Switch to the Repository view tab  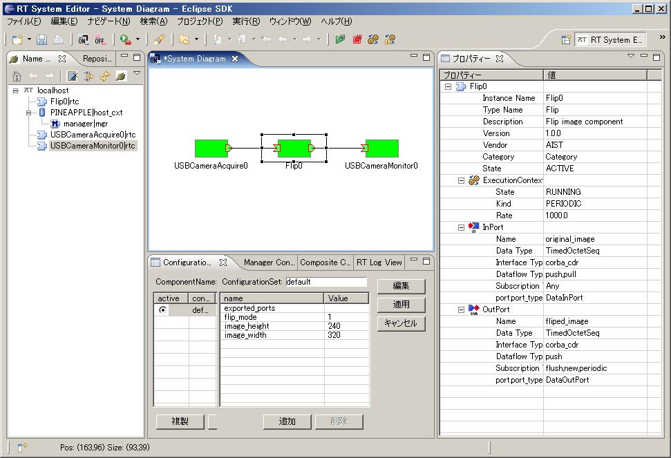pos(97,59)
